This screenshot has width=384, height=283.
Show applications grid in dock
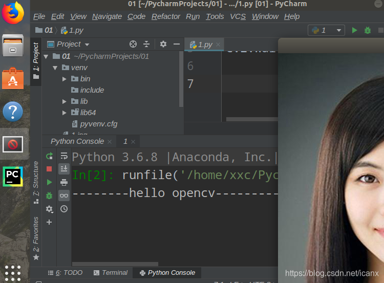(x=13, y=273)
